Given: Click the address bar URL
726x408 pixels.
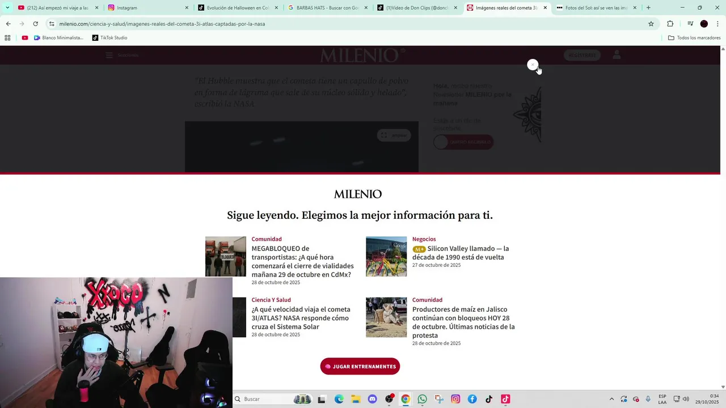Looking at the screenshot, I should [162, 24].
